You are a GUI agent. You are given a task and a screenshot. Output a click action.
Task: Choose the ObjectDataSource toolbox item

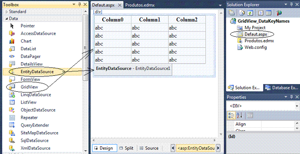38,110
